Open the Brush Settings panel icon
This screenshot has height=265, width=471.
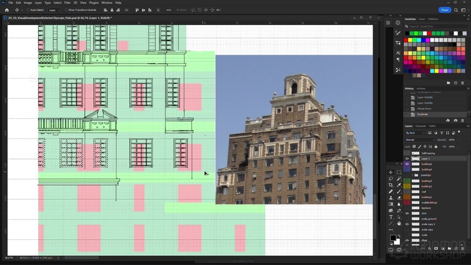pyautogui.click(x=398, y=33)
